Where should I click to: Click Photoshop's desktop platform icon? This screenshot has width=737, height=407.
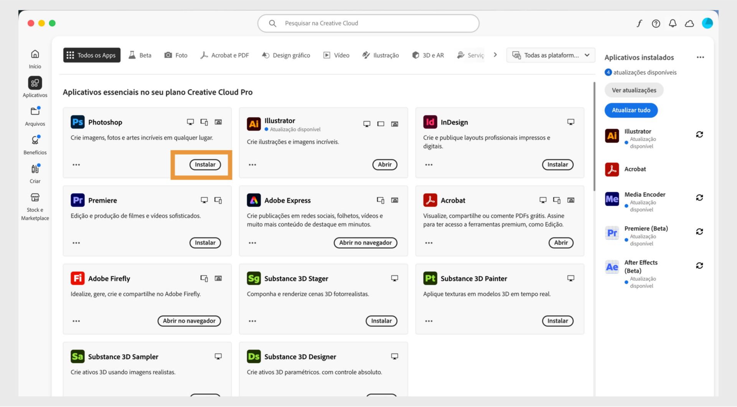pos(190,122)
